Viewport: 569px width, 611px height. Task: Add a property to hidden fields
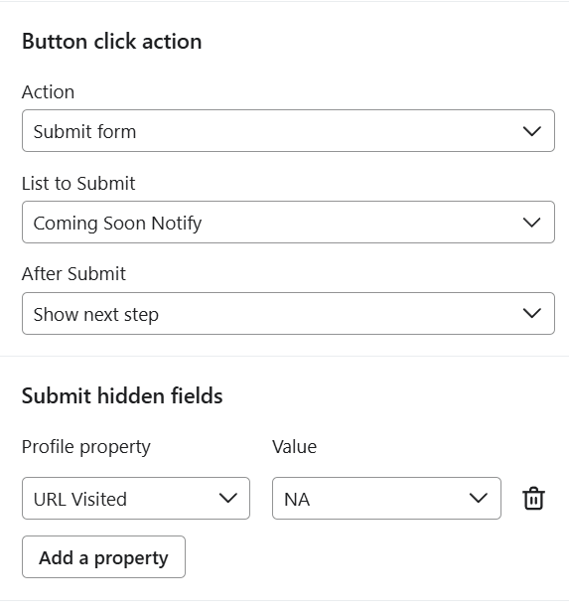103,556
